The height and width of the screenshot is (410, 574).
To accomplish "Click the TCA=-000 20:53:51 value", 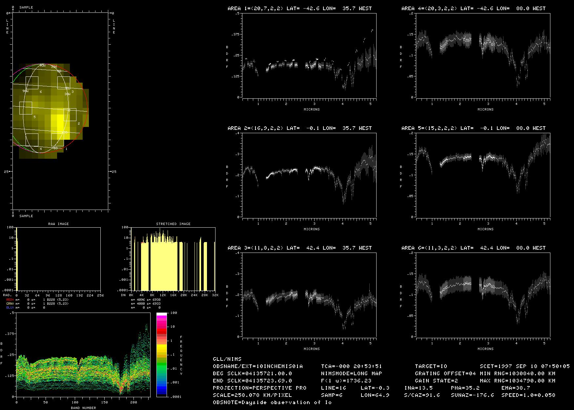I will 352,366.
